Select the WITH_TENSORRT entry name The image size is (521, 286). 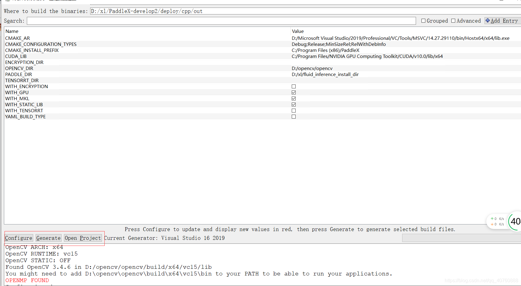[x=24, y=111]
